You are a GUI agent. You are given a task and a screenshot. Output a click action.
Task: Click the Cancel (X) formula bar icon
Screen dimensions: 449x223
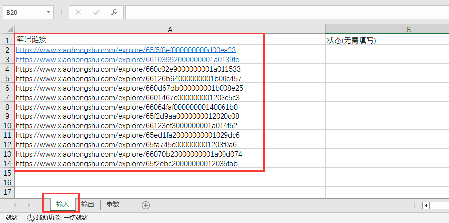(78, 12)
